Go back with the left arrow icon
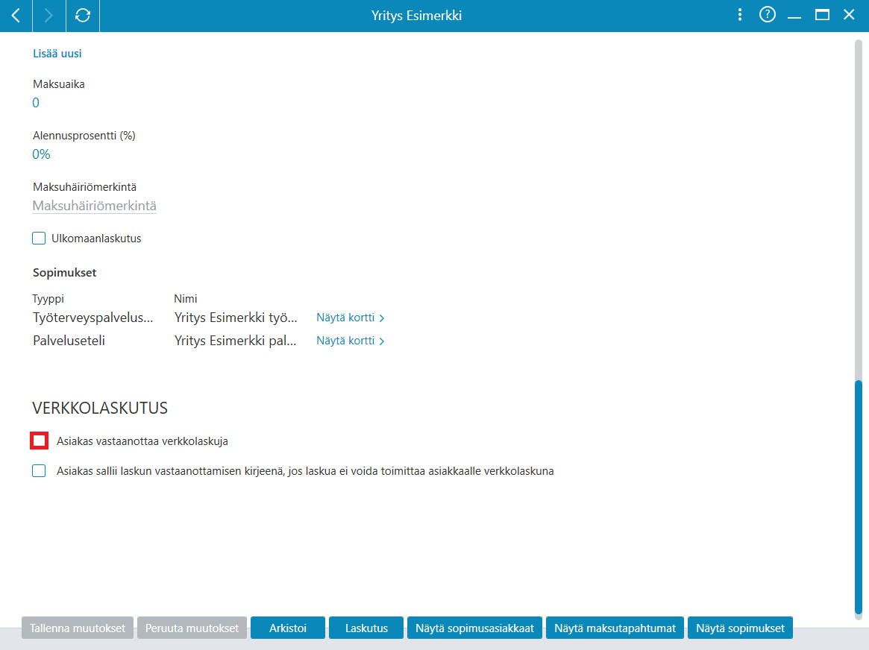 [x=16, y=16]
